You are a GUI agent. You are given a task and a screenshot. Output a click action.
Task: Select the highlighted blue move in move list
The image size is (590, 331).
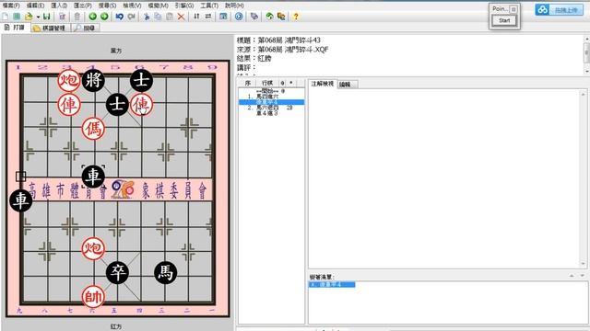click(271, 102)
